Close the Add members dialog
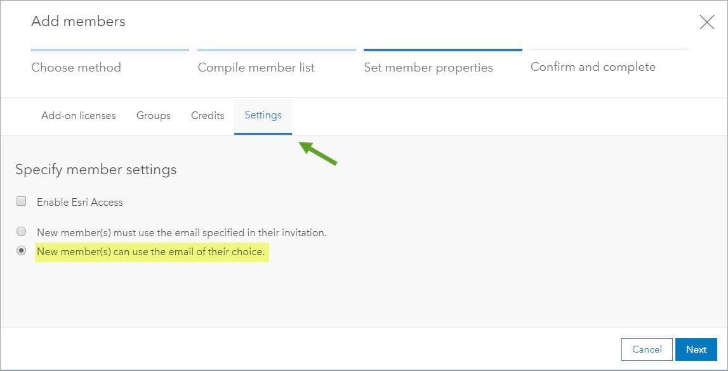Viewport: 728px width, 371px height. click(x=706, y=22)
